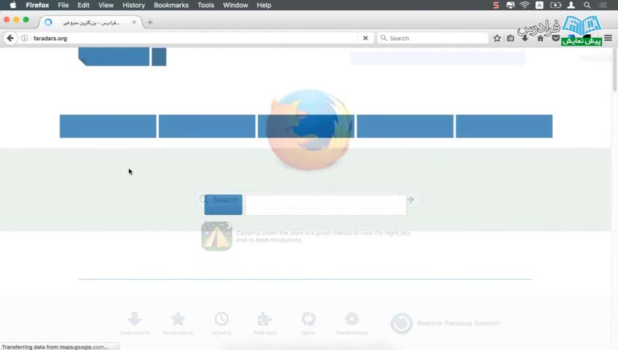Open the Apple menu
Image resolution: width=618 pixels, height=350 pixels.
[13, 5]
